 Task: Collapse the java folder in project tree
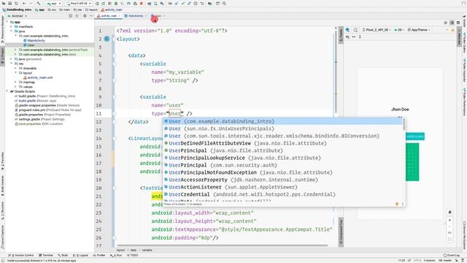tap(12, 31)
